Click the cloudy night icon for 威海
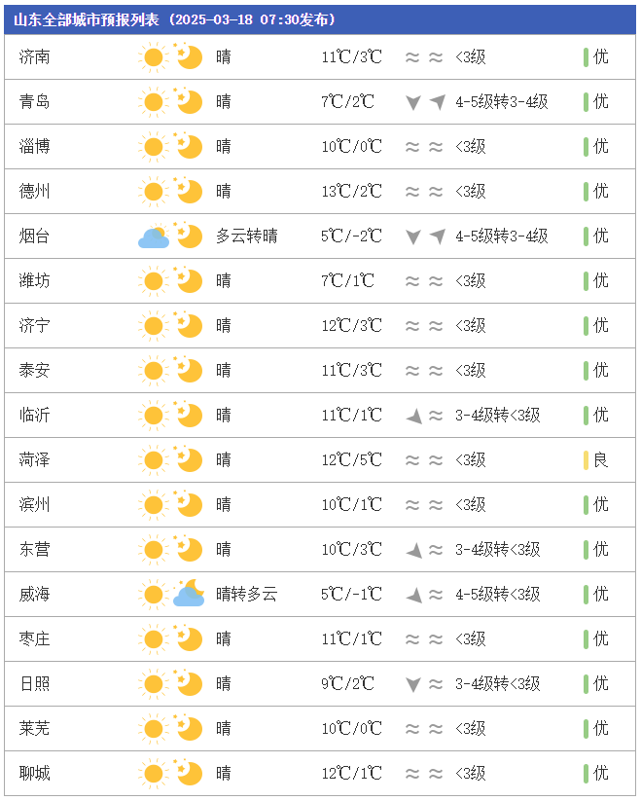 (x=188, y=595)
